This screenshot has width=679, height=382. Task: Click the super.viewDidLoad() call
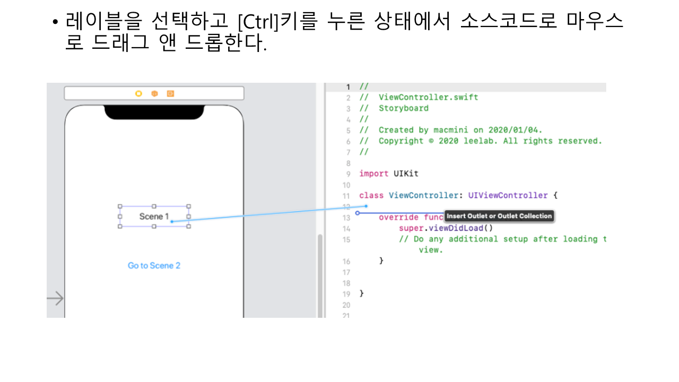tap(446, 228)
